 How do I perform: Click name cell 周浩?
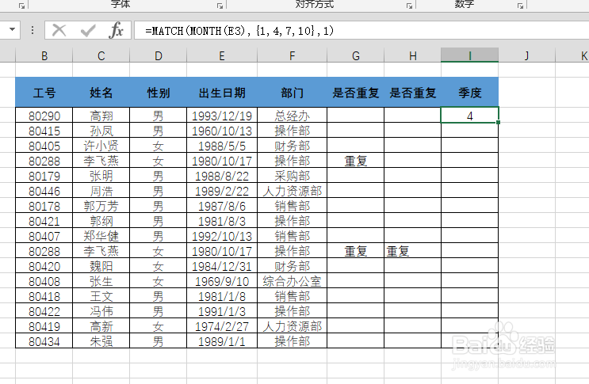pos(101,191)
